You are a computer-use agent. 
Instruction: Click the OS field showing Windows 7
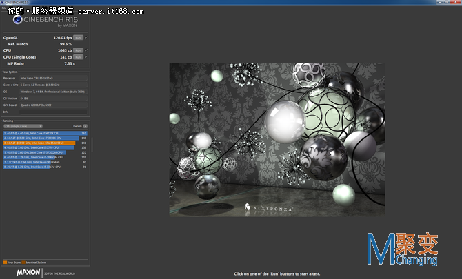point(53,92)
